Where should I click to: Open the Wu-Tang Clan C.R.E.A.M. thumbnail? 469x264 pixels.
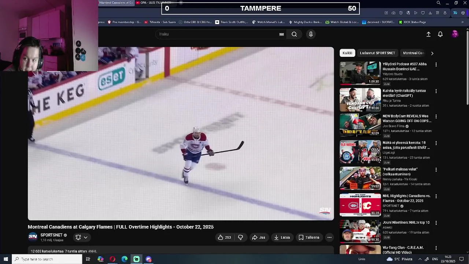pyautogui.click(x=360, y=250)
